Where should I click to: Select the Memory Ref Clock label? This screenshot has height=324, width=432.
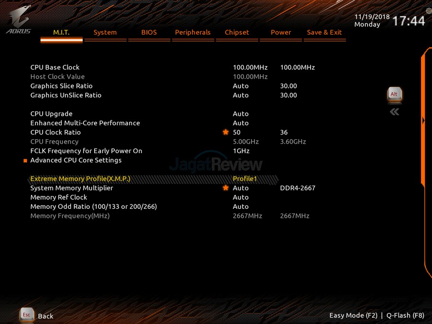point(59,197)
